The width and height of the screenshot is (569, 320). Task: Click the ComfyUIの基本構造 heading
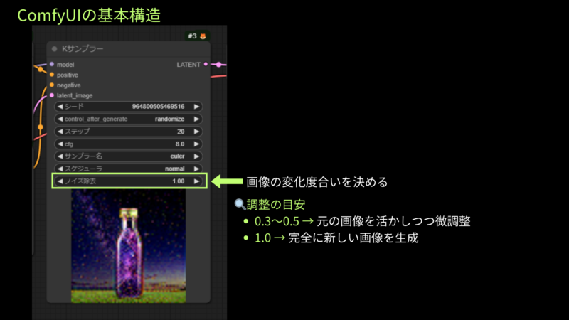89,15
